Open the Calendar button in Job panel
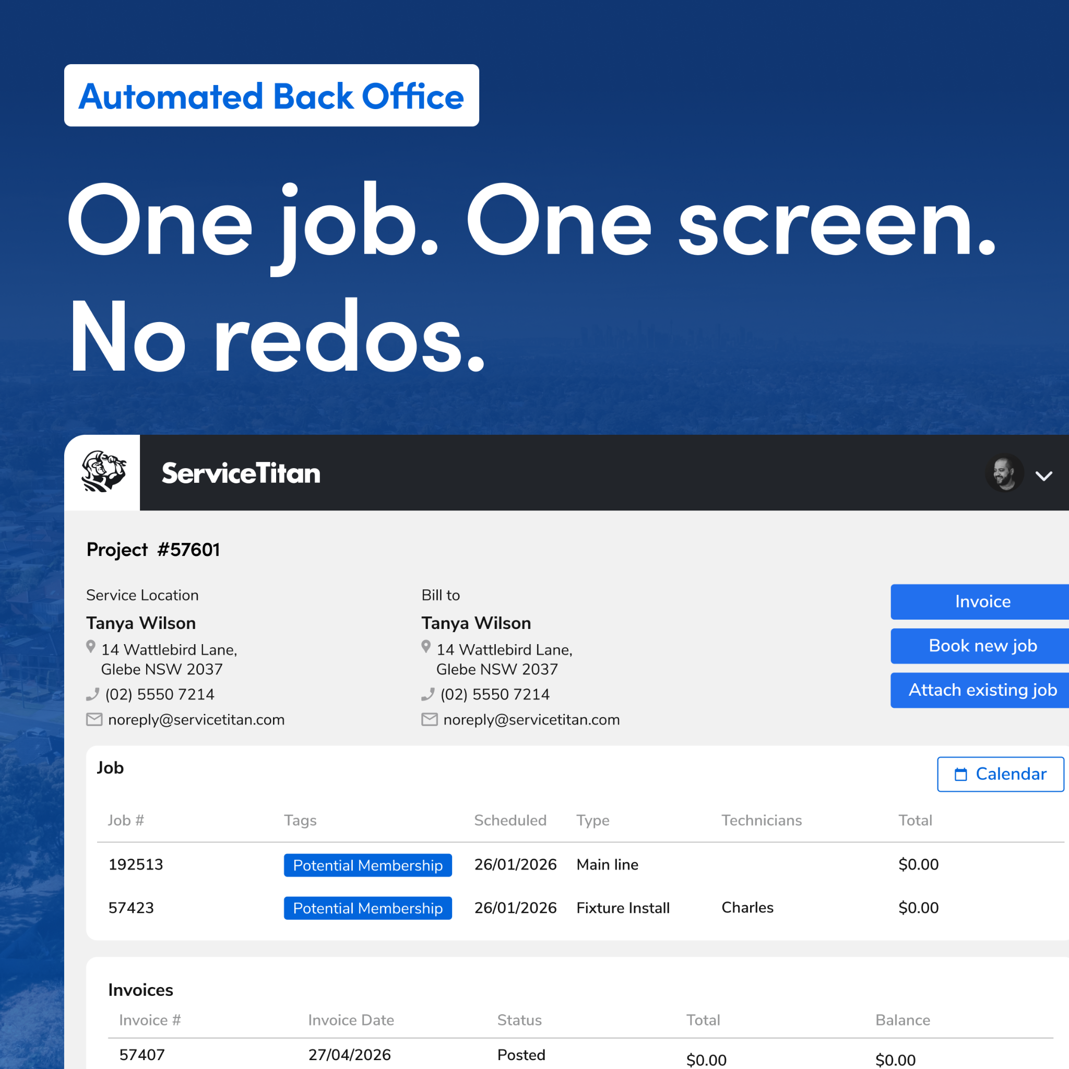Viewport: 1069px width, 1069px height. (1001, 774)
